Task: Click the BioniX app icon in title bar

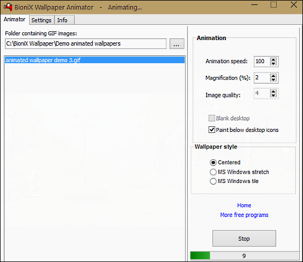Action: tap(8, 7)
